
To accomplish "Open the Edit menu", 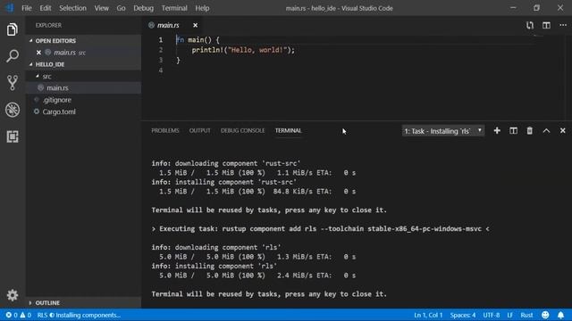I will coord(46,8).
